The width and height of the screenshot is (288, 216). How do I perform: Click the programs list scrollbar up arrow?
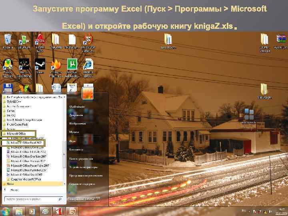[x=64, y=97]
